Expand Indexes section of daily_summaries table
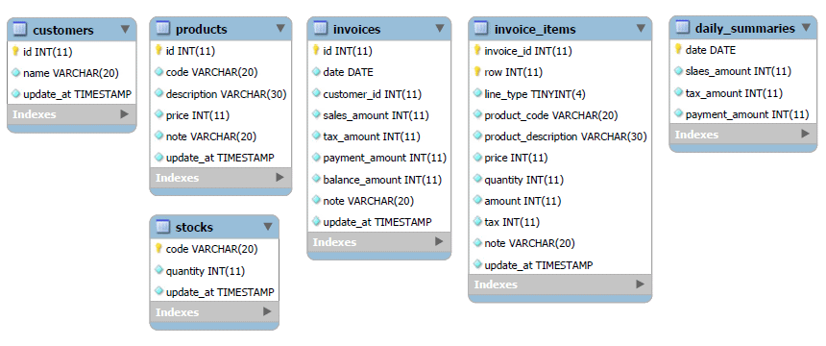The width and height of the screenshot is (826, 346). (x=805, y=134)
